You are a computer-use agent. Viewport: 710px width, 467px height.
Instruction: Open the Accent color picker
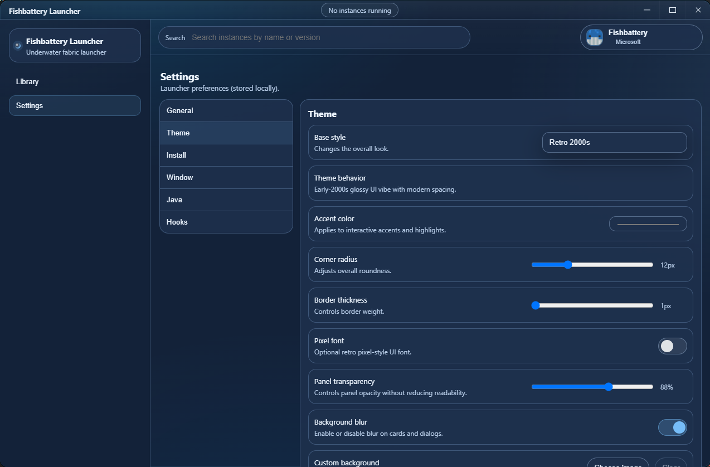tap(648, 223)
